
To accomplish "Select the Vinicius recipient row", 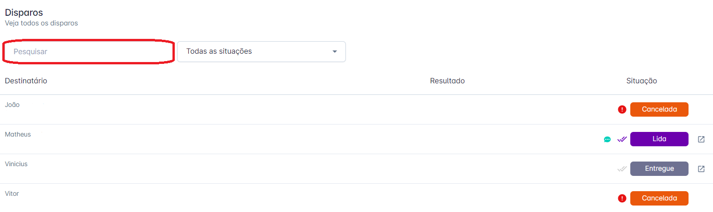I will click(x=16, y=164).
